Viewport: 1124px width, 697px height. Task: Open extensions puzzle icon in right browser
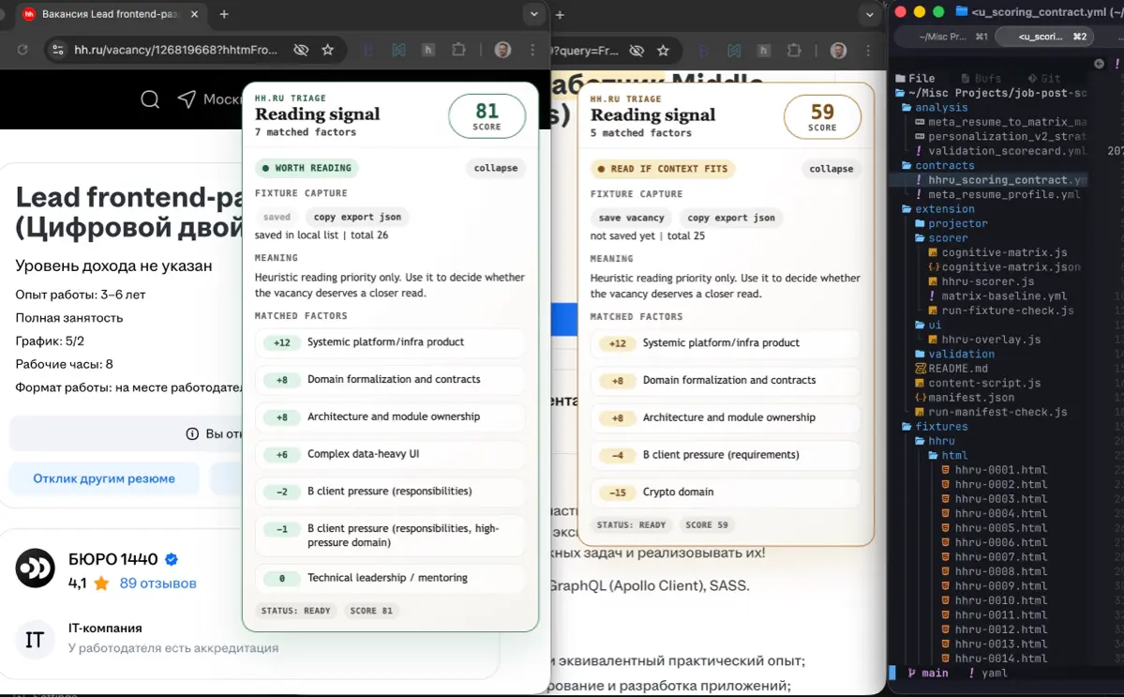coord(794,51)
